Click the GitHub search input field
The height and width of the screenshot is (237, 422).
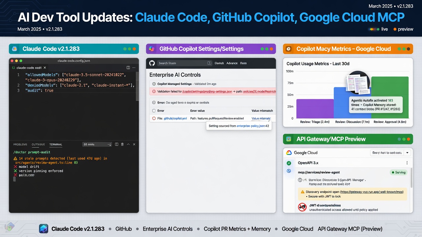(x=185, y=63)
